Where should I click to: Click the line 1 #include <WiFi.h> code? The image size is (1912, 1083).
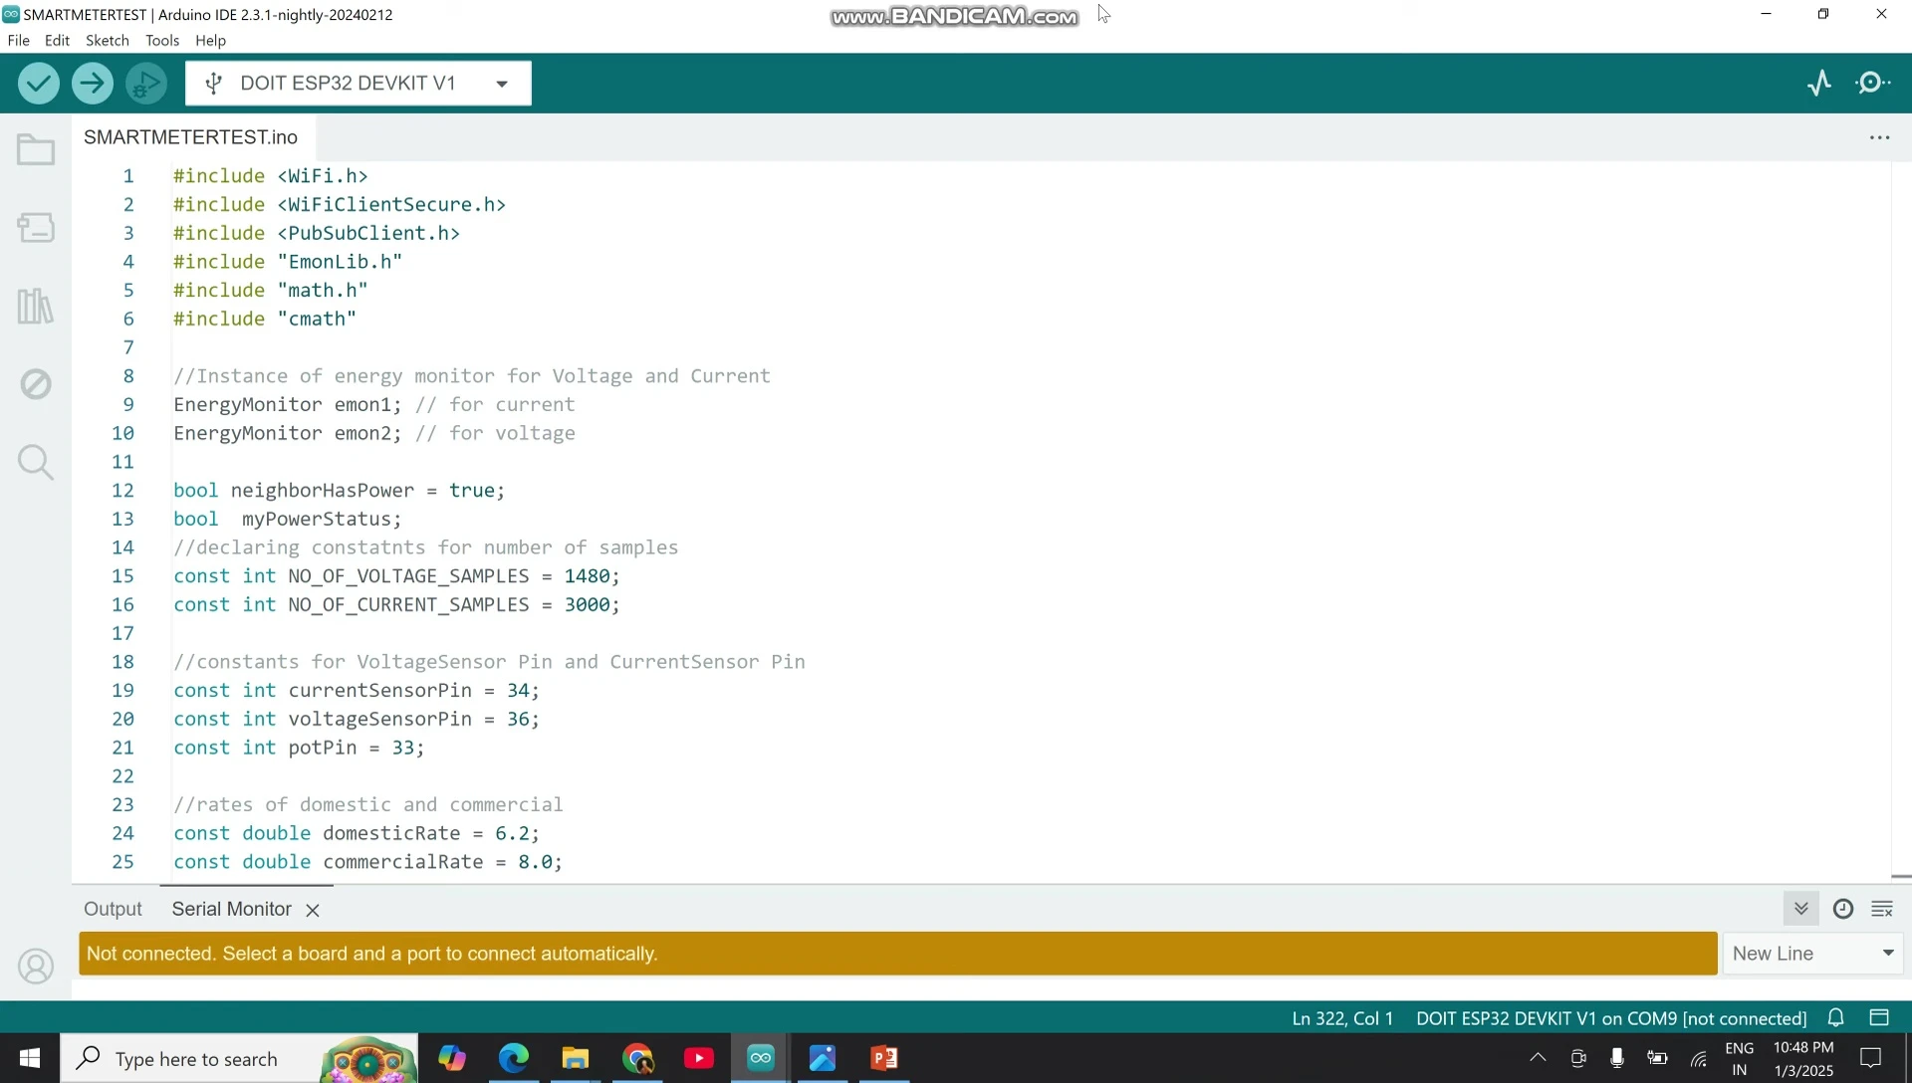tap(271, 176)
